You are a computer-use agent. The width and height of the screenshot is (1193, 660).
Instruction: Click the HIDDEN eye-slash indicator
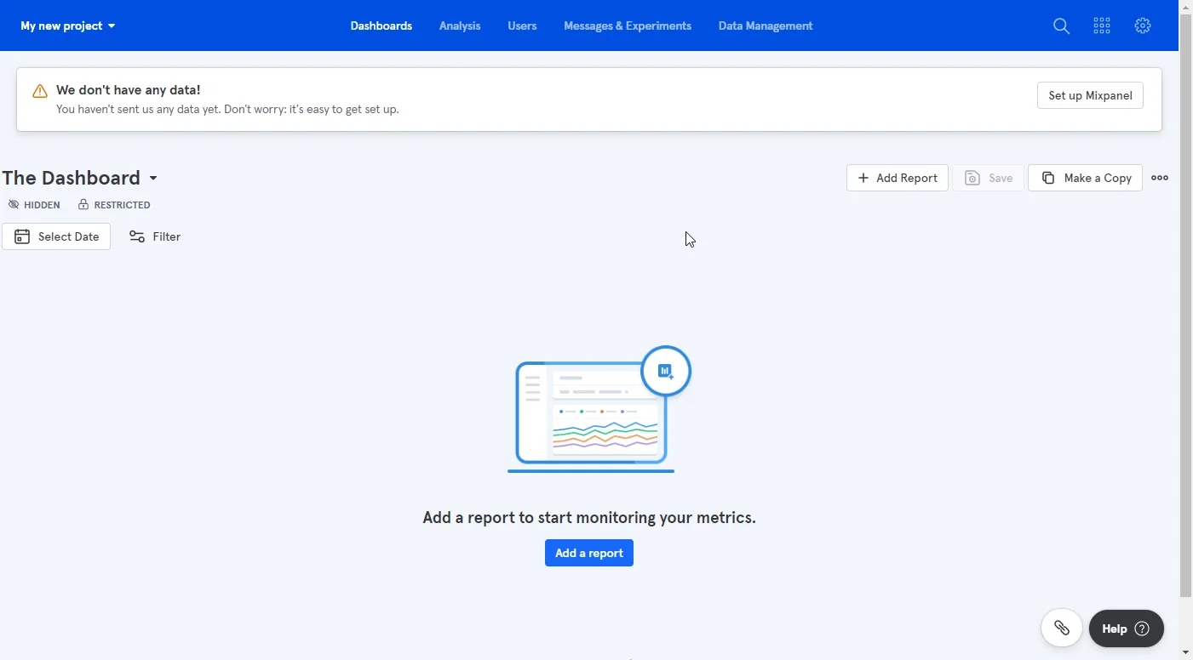34,205
